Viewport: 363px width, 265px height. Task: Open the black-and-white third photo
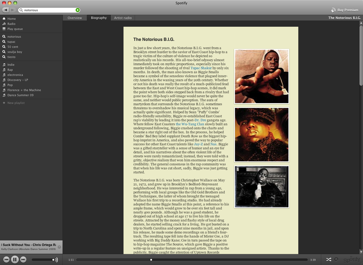tap(262, 187)
